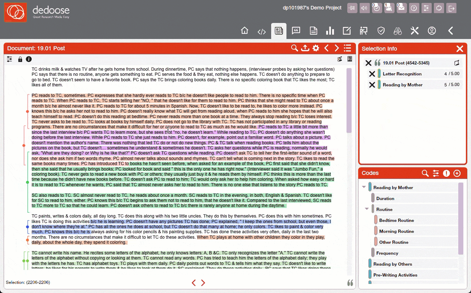This screenshot has height=293, width=471.
Task: Collapse the Reading by Mother code group
Action: 364,187
